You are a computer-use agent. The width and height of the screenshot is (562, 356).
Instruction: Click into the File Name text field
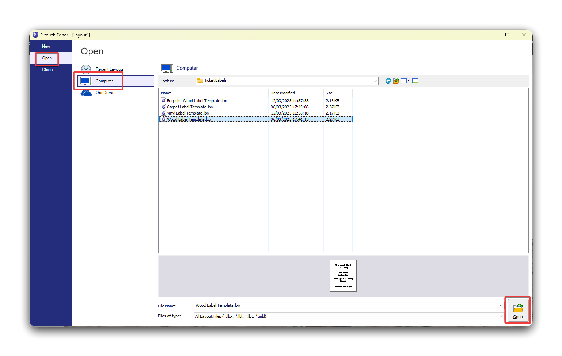(329, 306)
